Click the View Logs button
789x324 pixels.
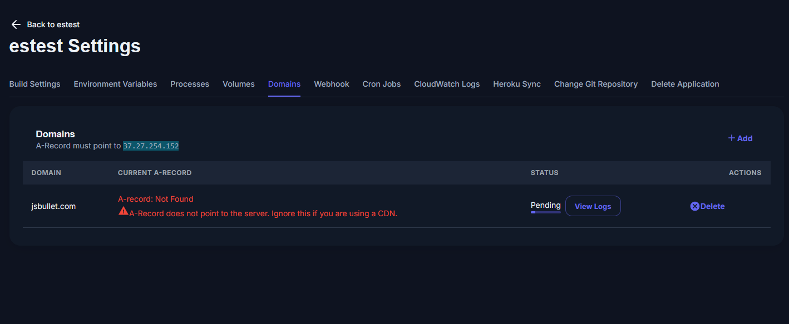(x=593, y=206)
